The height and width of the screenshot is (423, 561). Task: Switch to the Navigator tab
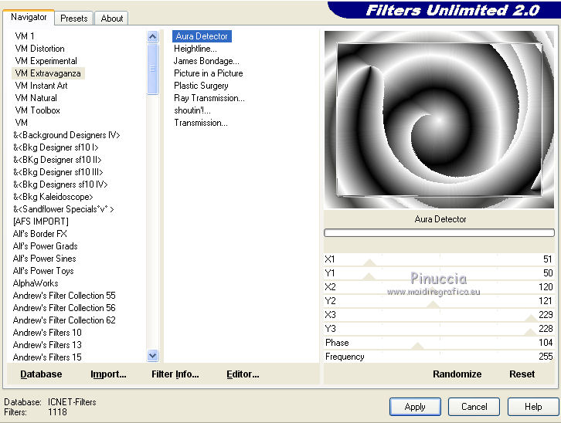pos(29,17)
